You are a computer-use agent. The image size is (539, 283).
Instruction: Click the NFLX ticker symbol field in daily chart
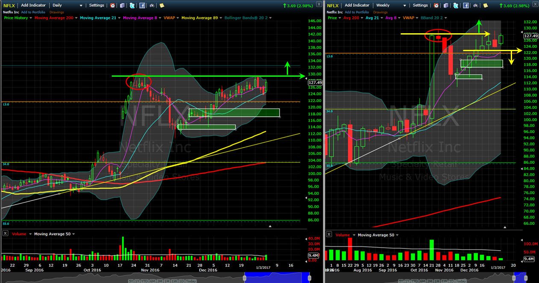pos(9,6)
